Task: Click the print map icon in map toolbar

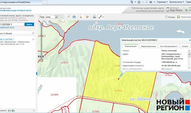Action: [94, 17]
